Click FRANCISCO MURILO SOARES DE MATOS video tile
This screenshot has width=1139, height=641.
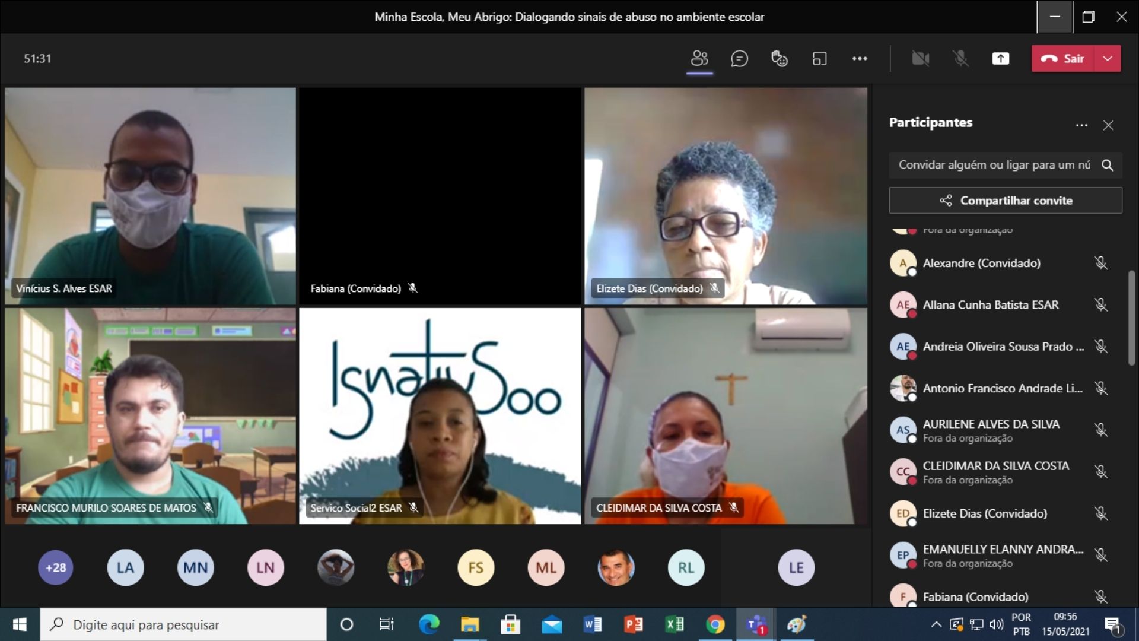(150, 415)
